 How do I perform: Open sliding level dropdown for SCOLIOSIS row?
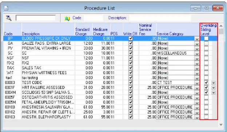click(213, 93)
